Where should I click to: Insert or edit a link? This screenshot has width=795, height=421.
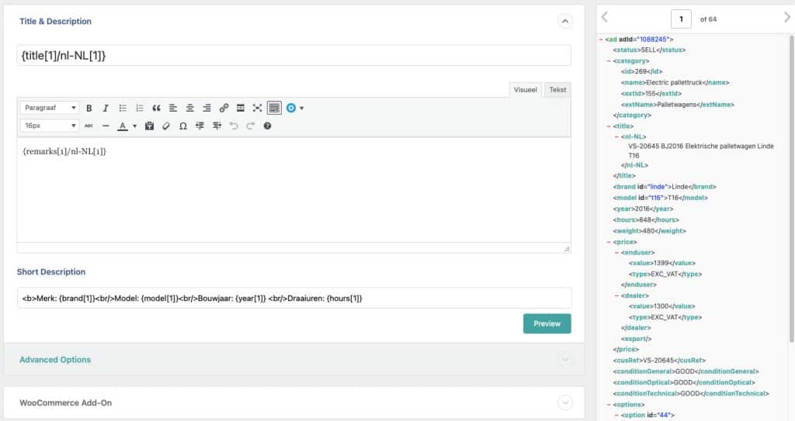224,108
